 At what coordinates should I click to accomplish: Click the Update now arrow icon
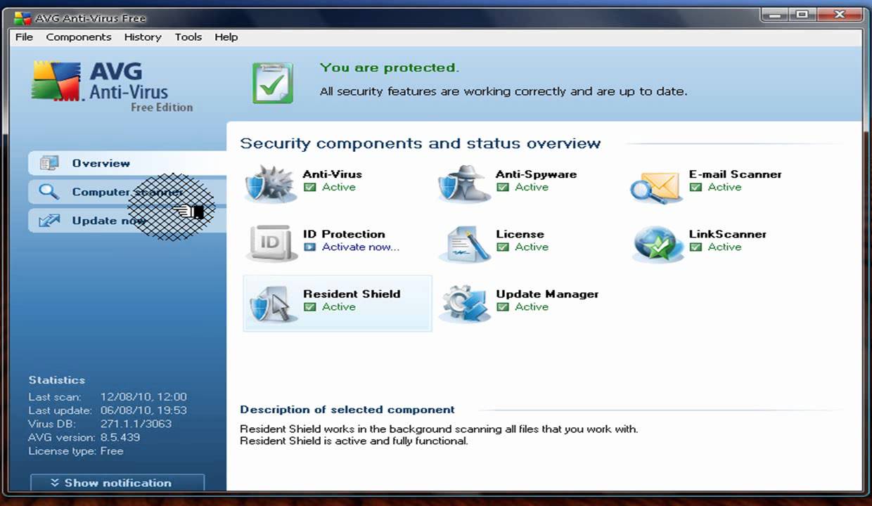(x=49, y=221)
